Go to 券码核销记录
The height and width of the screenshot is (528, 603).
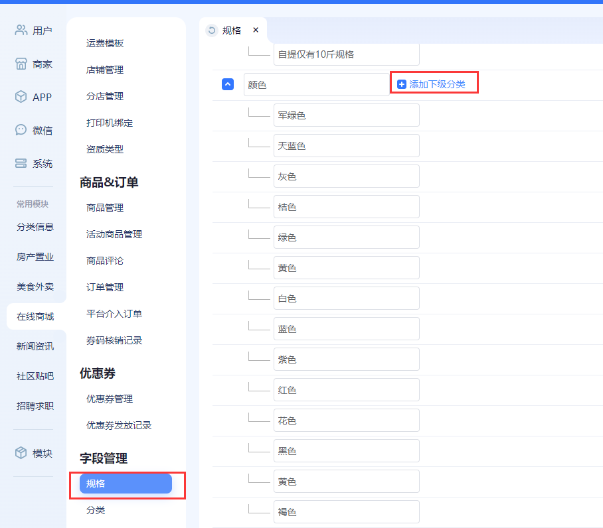click(114, 340)
